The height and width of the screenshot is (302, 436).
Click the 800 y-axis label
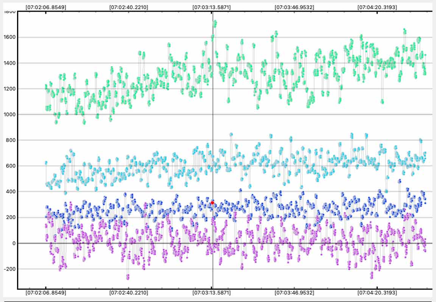tap(11, 140)
